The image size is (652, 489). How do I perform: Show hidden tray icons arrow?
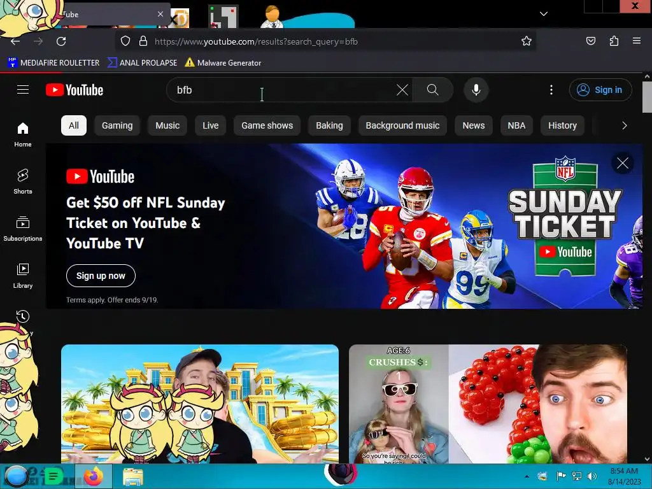[x=527, y=476]
